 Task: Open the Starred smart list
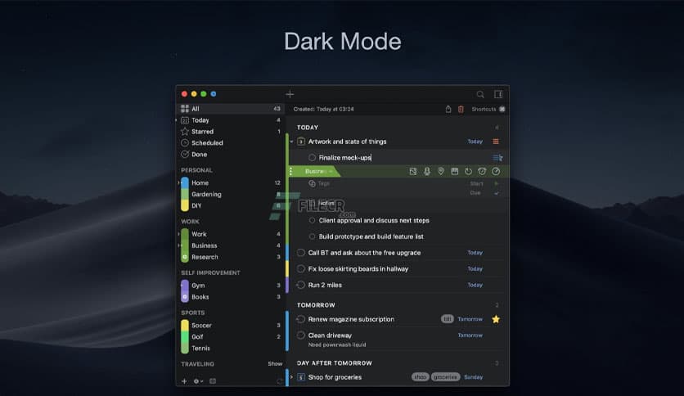231,131
